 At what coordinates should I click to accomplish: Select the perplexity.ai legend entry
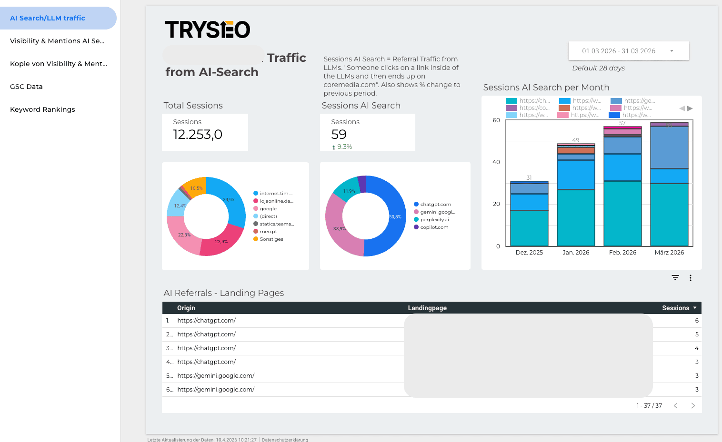coord(435,219)
